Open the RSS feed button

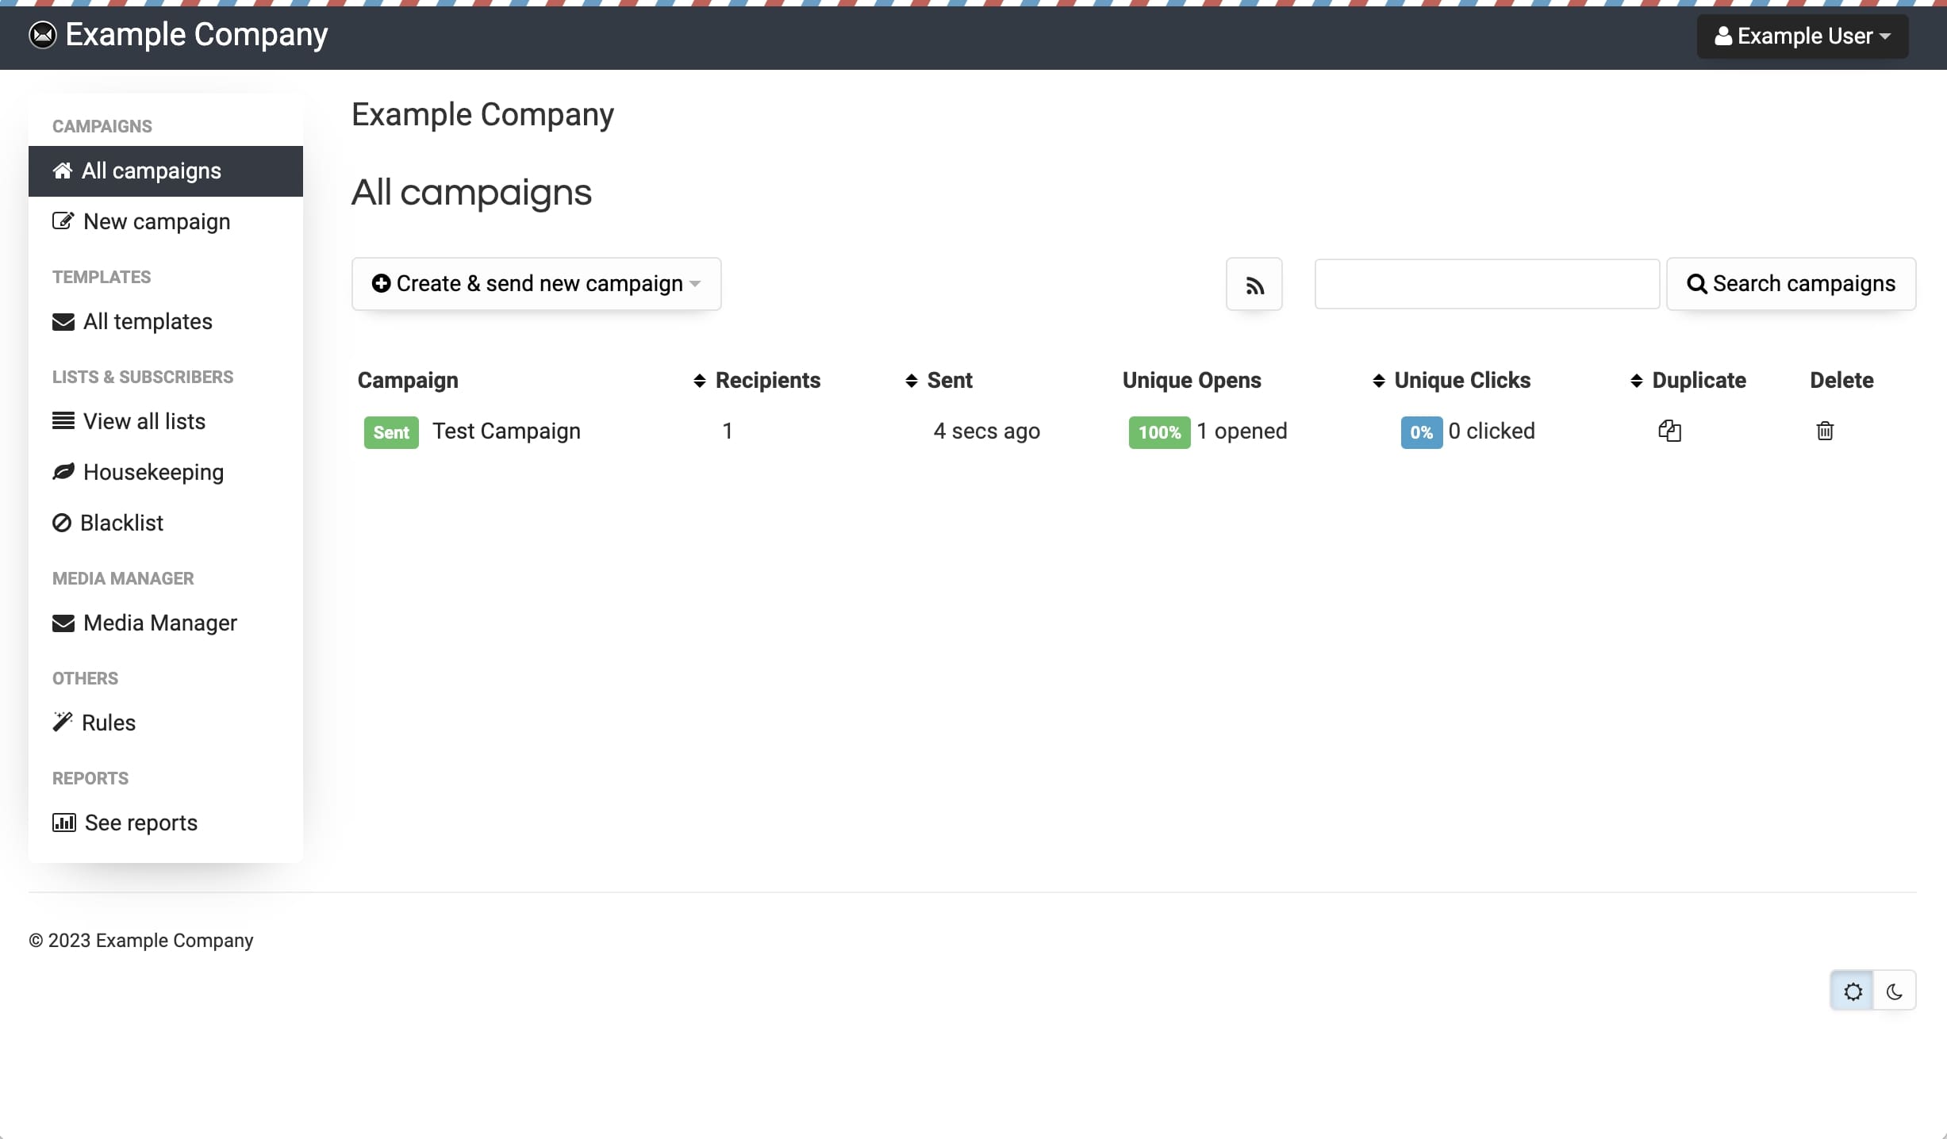click(x=1254, y=284)
